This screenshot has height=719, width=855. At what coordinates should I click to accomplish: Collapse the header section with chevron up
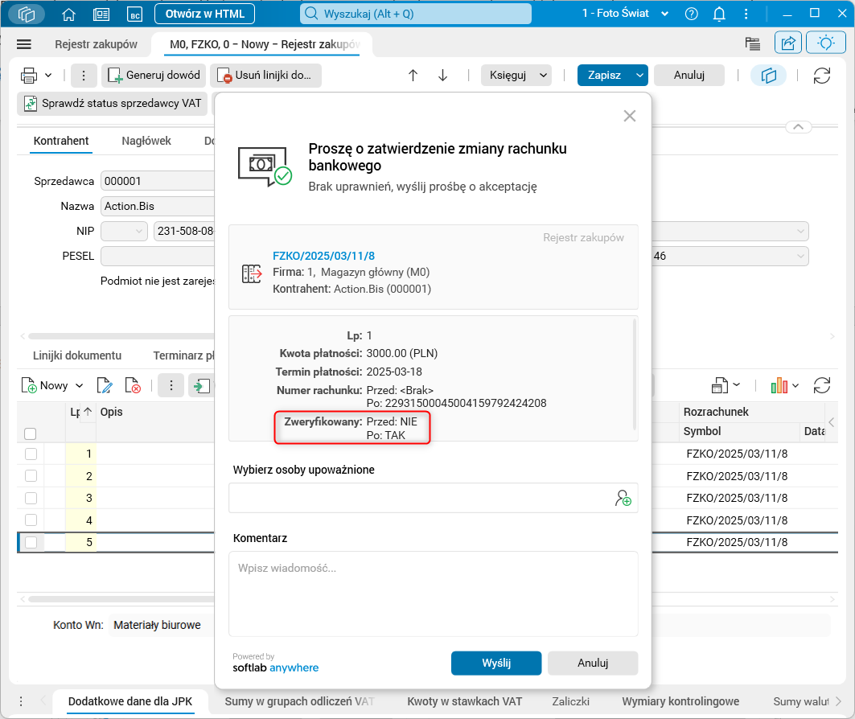(798, 126)
